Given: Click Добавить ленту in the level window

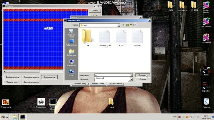Looking at the screenshot, I should [12, 77].
